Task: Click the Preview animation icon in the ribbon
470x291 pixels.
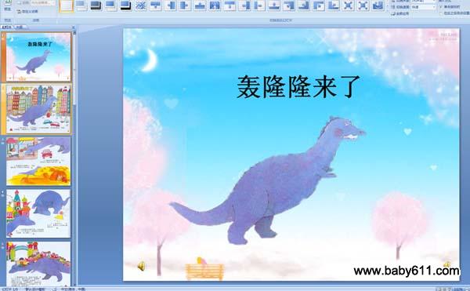Action: click(x=8, y=5)
